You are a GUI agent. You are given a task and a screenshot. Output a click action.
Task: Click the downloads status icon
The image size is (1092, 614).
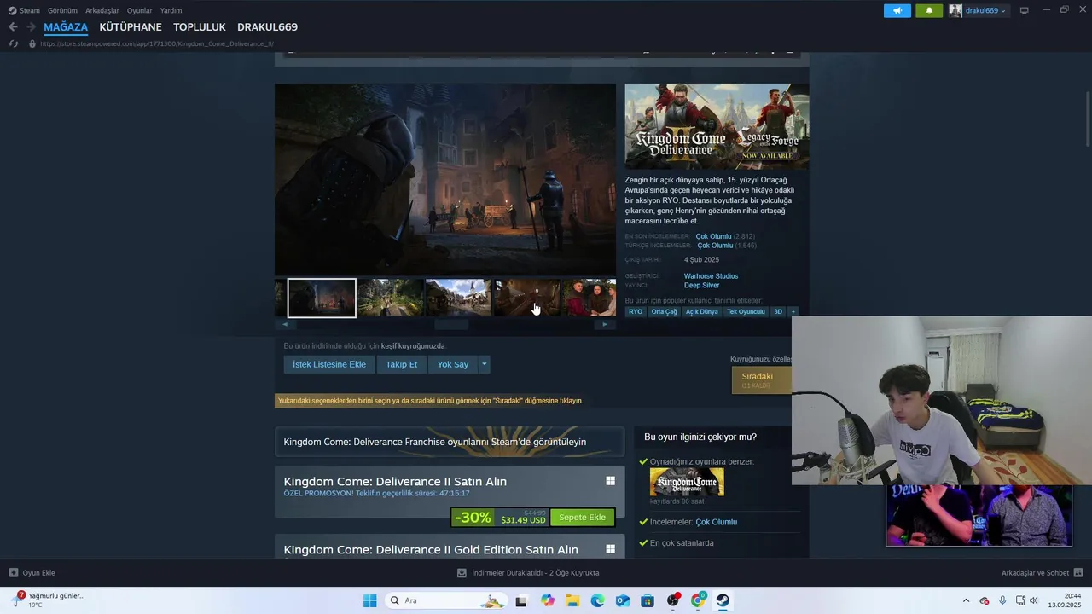462,573
